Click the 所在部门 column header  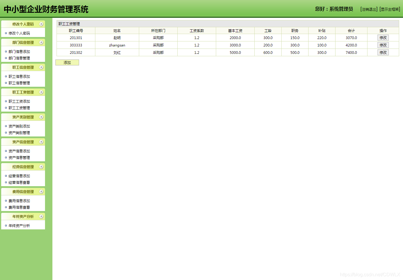coord(158,31)
